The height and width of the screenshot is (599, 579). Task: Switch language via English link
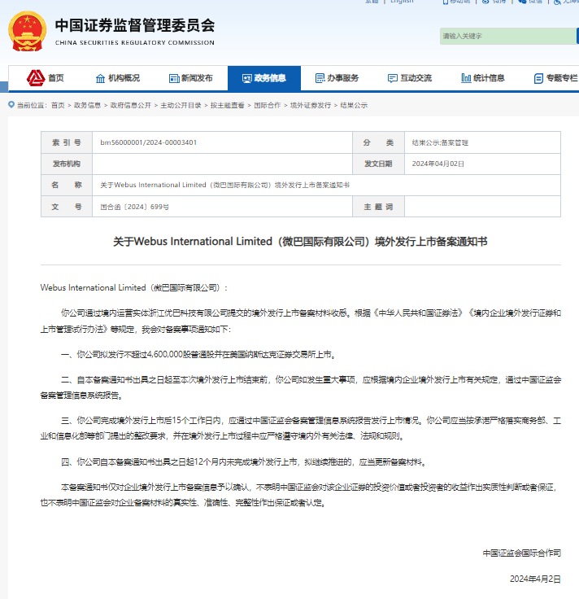tap(402, 2)
